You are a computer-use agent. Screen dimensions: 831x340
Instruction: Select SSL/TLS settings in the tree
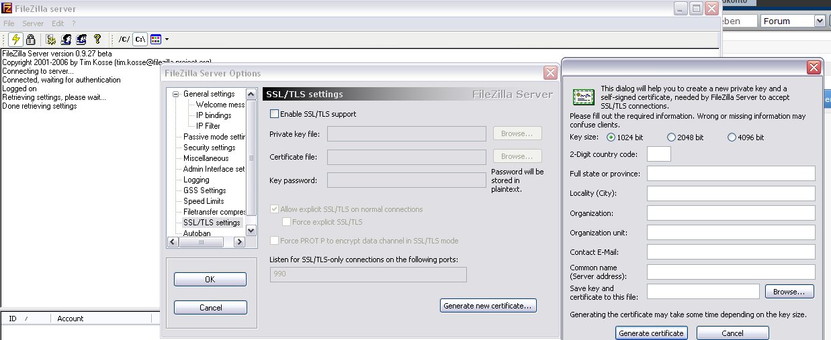pyautogui.click(x=212, y=223)
